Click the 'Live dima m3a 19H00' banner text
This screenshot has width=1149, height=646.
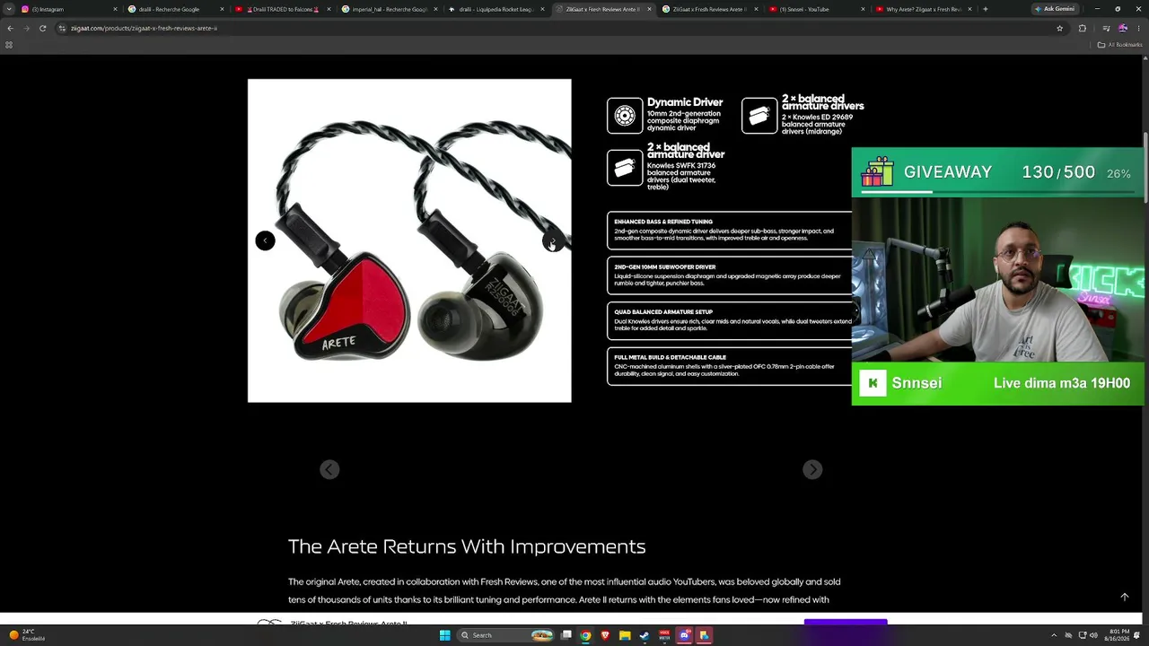[1062, 383]
